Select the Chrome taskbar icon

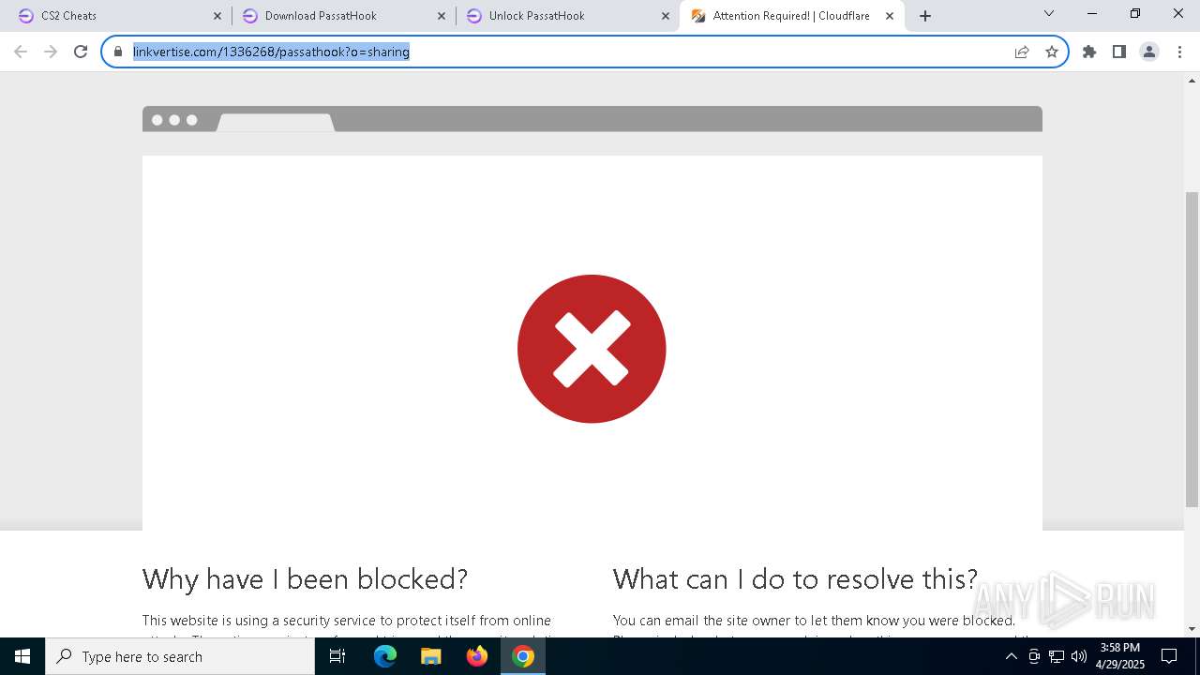523,656
